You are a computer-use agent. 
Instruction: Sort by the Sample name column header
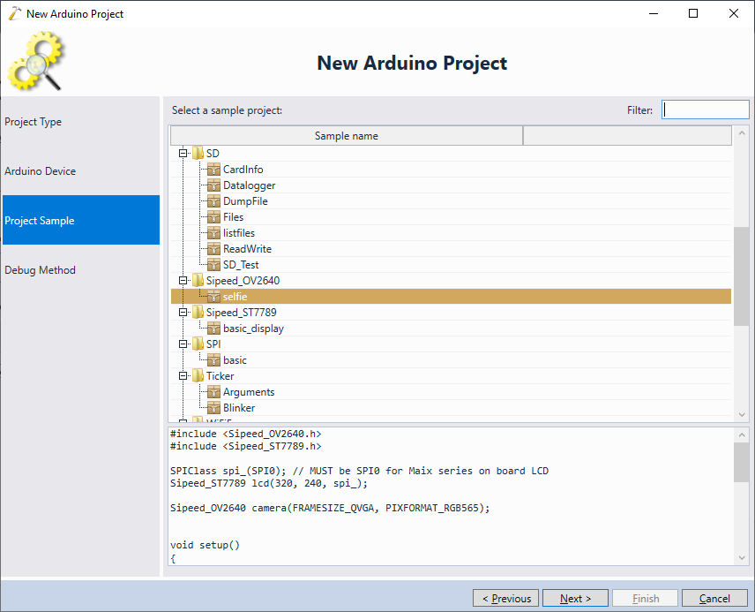[x=347, y=136]
